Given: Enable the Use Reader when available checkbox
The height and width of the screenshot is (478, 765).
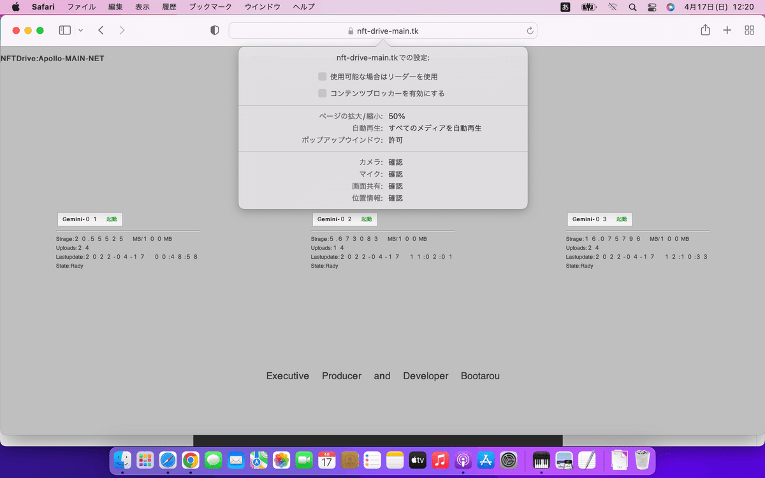Looking at the screenshot, I should (323, 76).
